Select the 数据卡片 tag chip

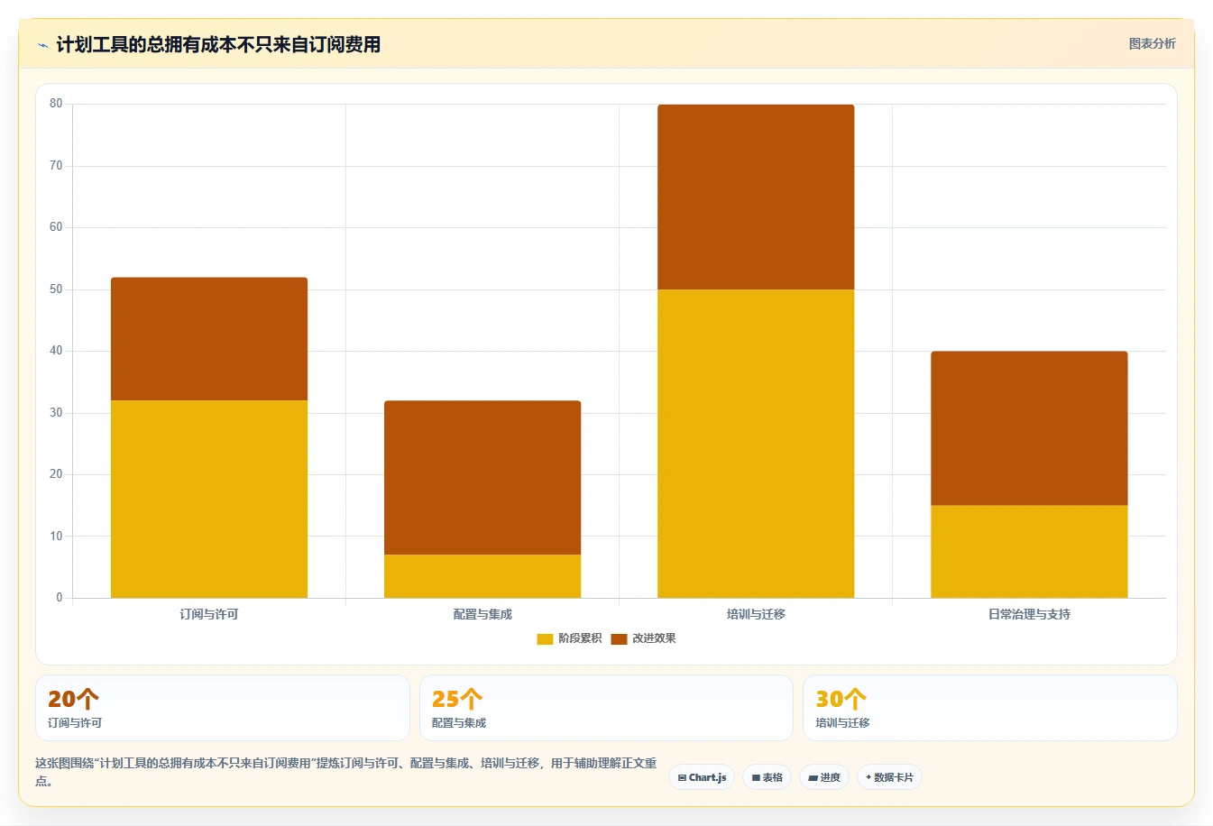coord(889,777)
